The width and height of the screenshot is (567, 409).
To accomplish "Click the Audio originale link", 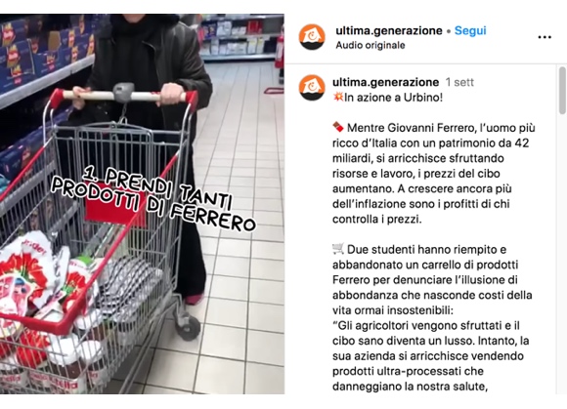I will click(x=370, y=45).
